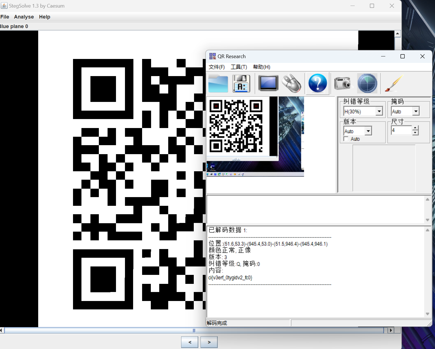Screen dimensions: 435x349
Task: Click upper text box scroll down arrow
Action: pos(427,220)
